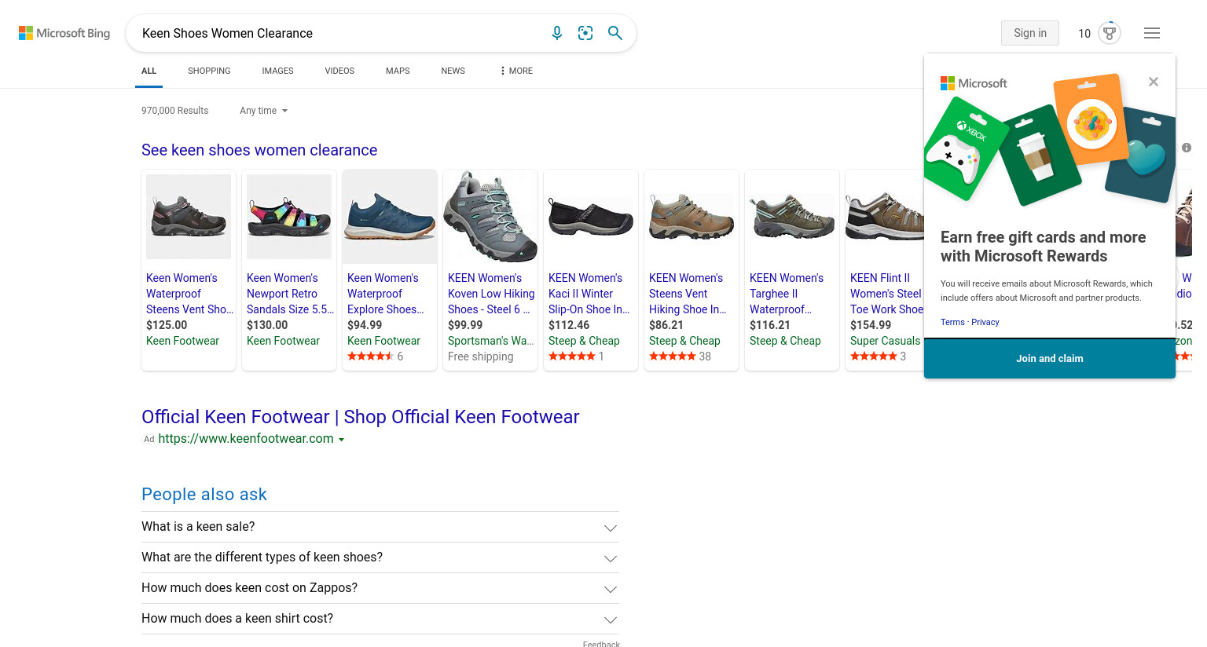Image resolution: width=1207 pixels, height=647 pixels.
Task: Switch to the NEWS tab
Action: pyautogui.click(x=453, y=71)
